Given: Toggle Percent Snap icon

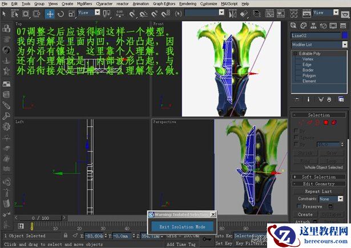Looking at the screenshot, I should [155, 14].
